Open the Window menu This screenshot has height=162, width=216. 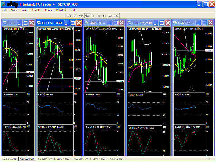click(x=61, y=10)
